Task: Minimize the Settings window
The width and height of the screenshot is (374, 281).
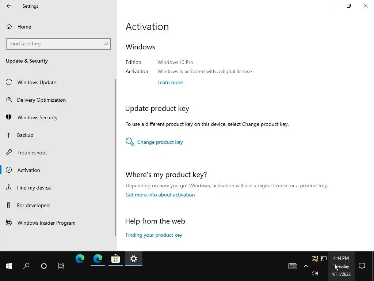Action: (332, 6)
